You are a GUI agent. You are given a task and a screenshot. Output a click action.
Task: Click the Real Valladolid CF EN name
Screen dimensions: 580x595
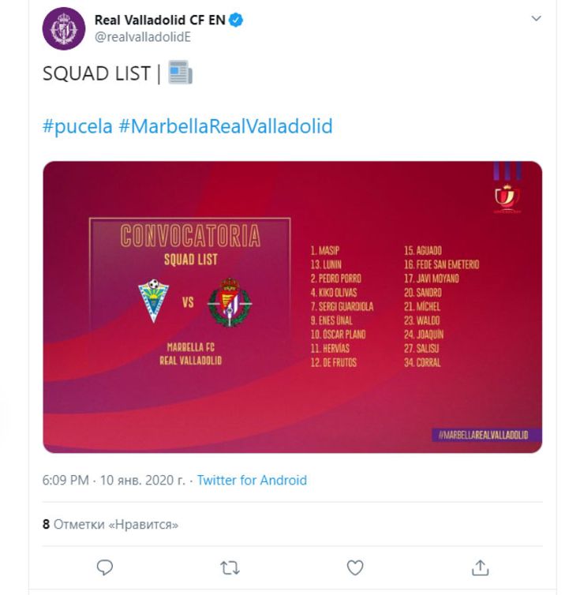point(160,20)
